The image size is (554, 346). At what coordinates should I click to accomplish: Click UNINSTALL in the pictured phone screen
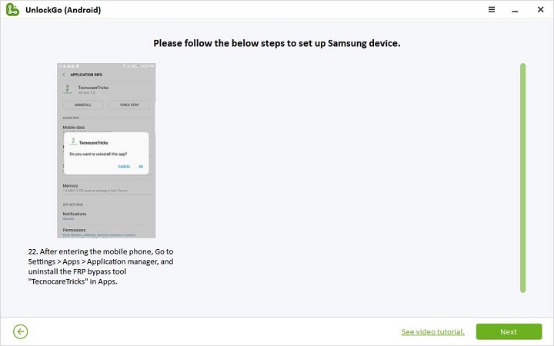(x=83, y=105)
